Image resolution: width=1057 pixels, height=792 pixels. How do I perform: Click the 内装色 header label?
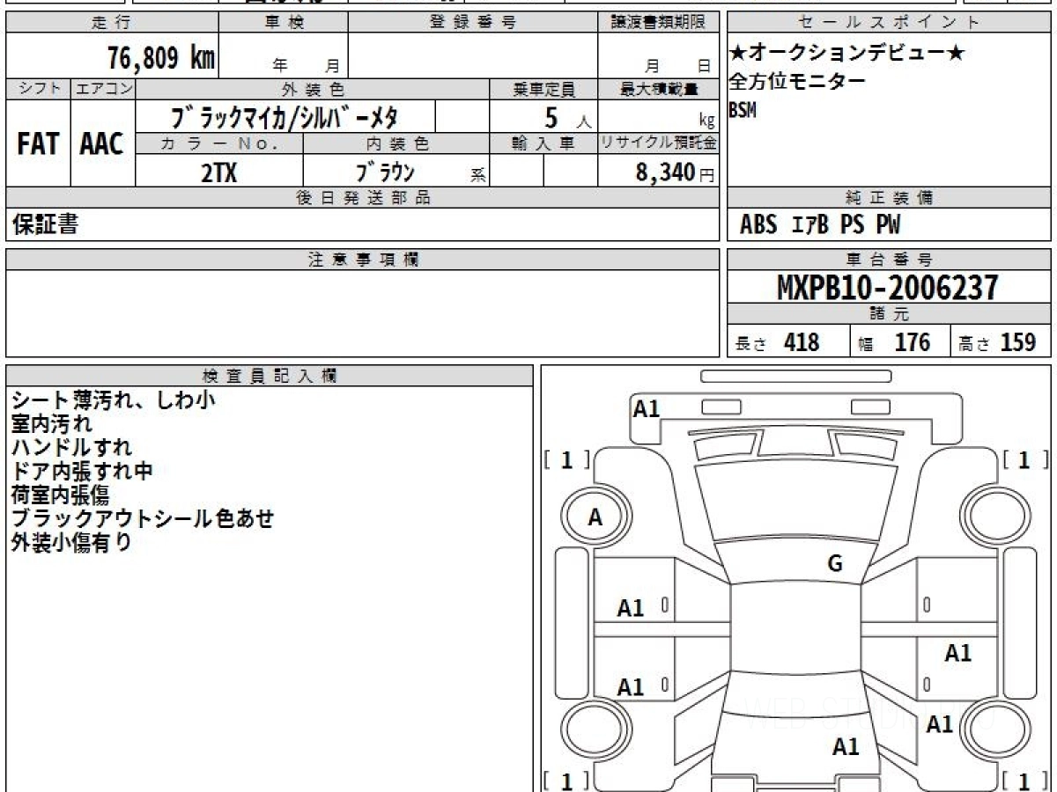point(396,143)
